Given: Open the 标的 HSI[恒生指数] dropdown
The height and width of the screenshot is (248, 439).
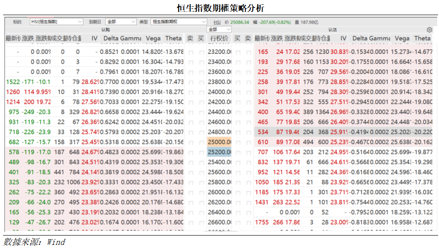Looking at the screenshot, I should (x=57, y=21).
